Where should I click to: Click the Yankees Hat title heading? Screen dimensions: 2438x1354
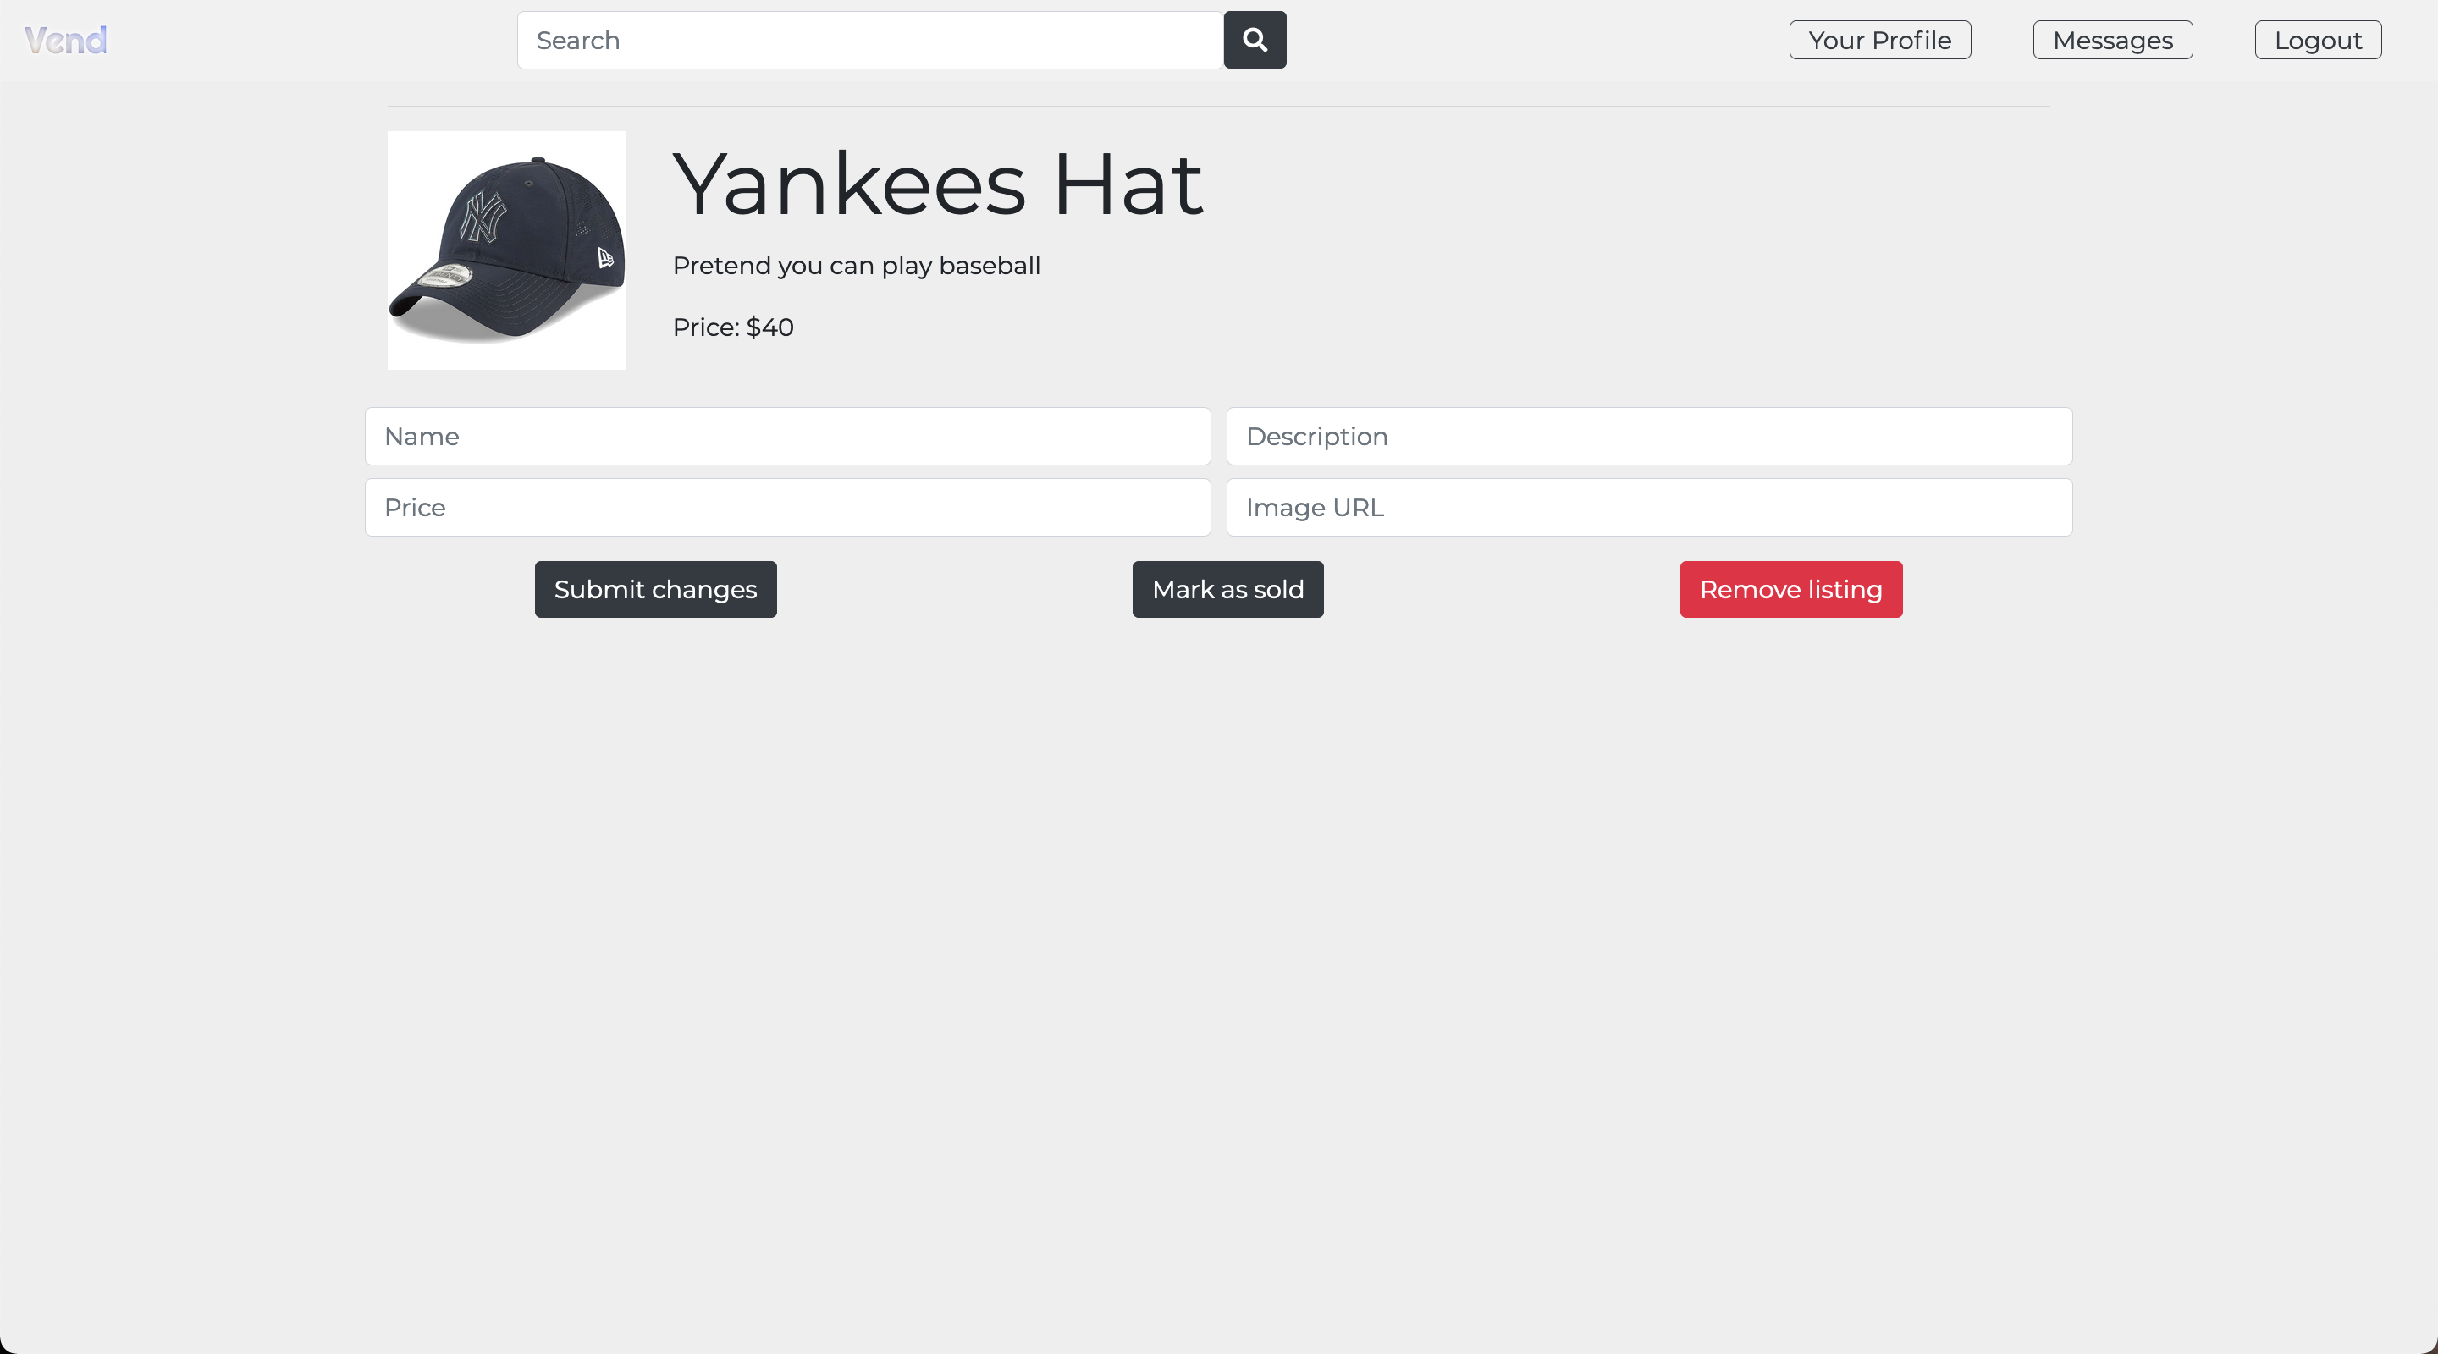937,184
